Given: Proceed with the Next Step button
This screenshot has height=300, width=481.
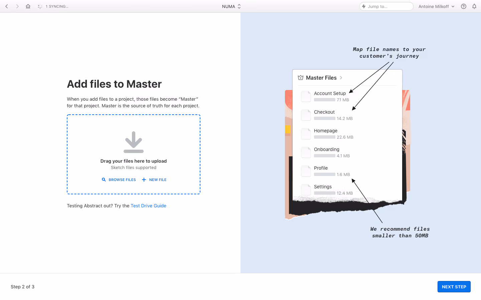Looking at the screenshot, I should coord(454,287).
